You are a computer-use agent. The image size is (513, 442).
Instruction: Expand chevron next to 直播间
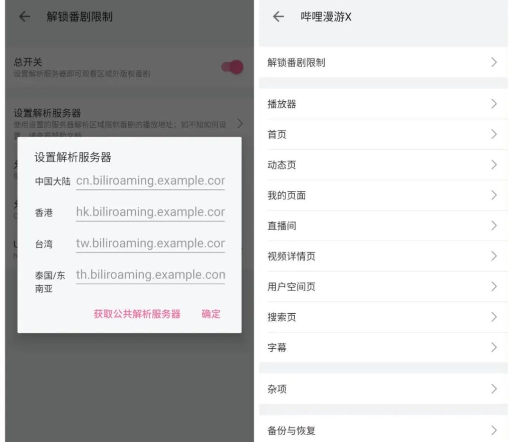coord(494,226)
